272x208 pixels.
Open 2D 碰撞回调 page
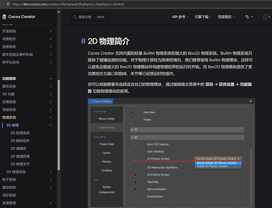[20, 156]
